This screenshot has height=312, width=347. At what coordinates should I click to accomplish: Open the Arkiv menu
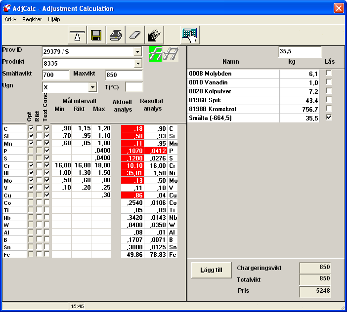pos(10,19)
